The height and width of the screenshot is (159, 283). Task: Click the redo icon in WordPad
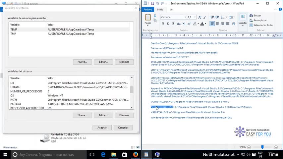[x=162, y=3]
